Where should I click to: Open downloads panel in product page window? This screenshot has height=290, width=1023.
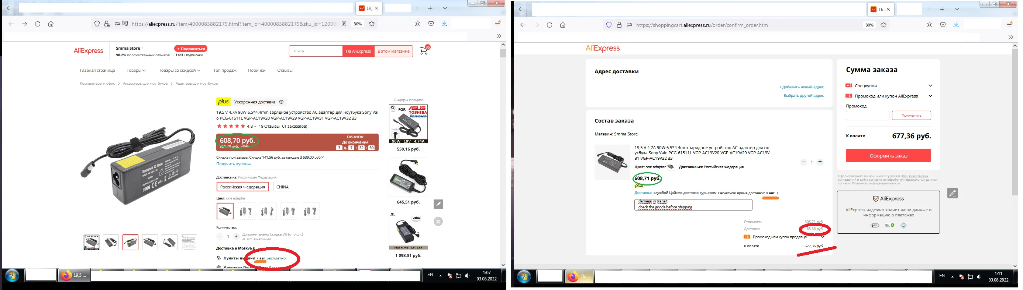pos(444,24)
